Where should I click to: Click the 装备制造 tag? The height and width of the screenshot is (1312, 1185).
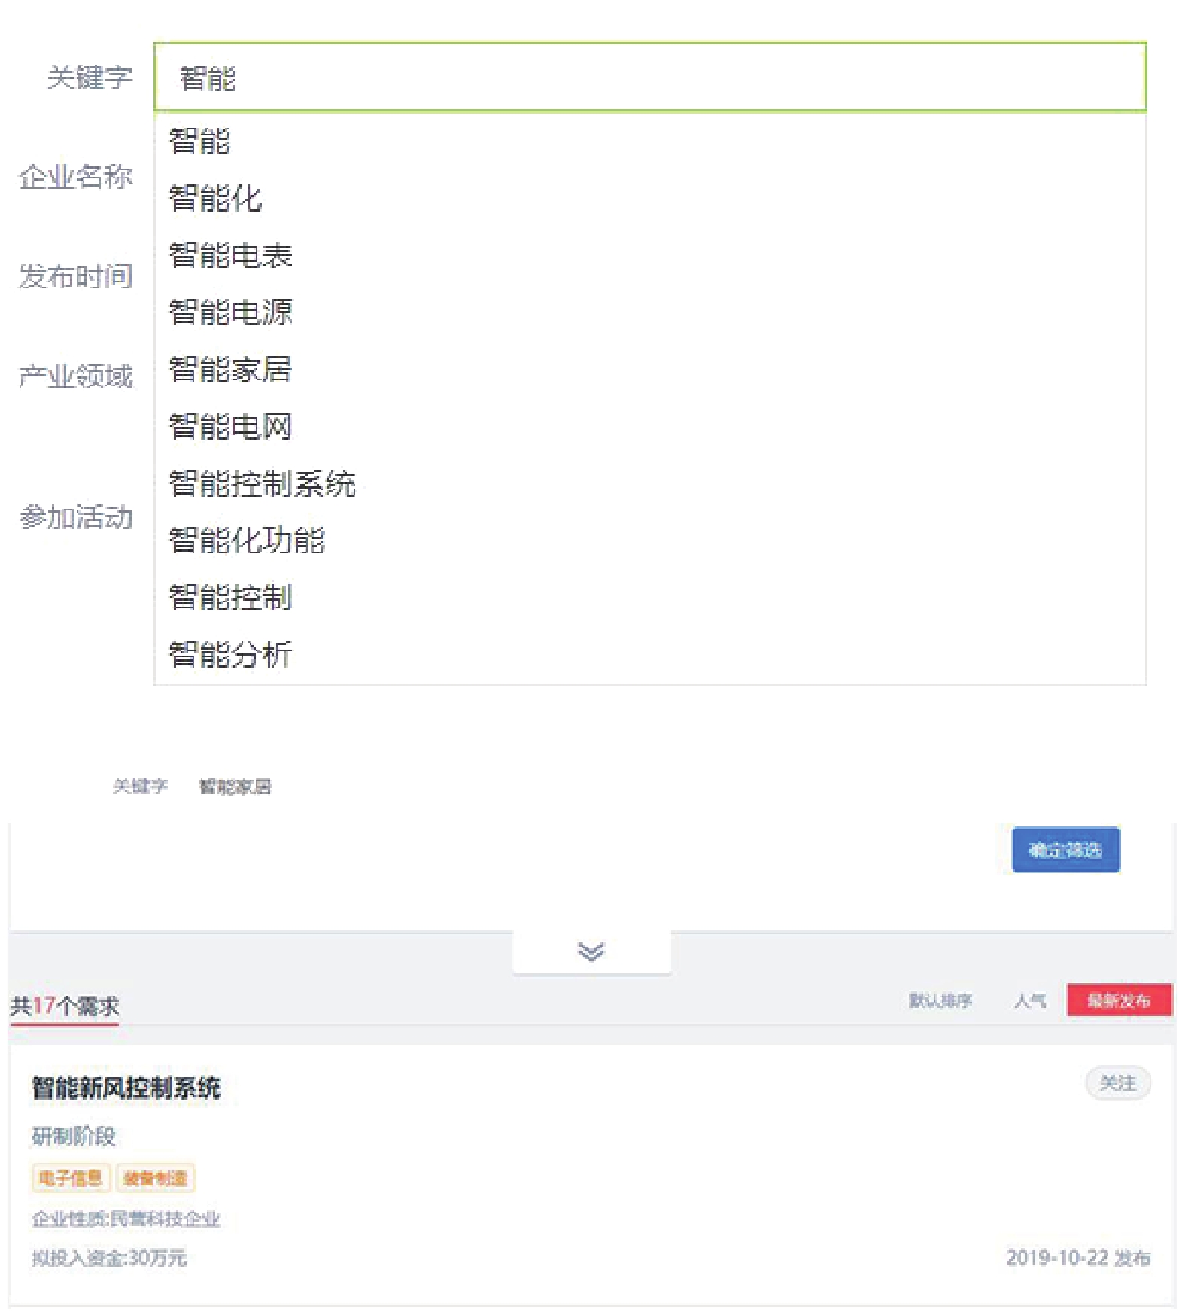point(155,1178)
